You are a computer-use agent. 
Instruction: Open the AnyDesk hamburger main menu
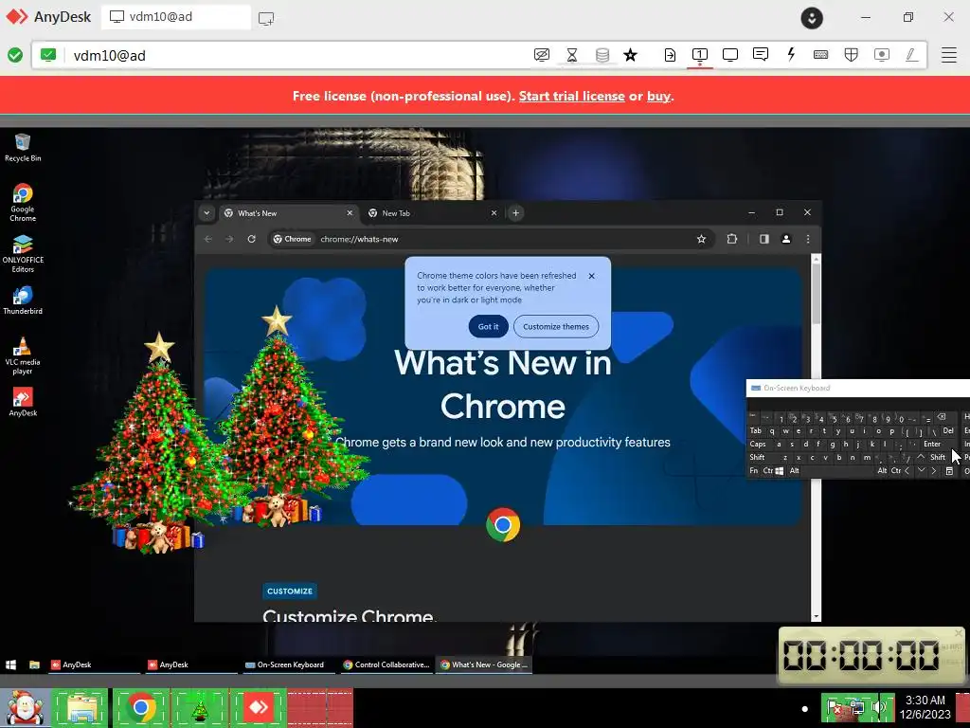(949, 55)
